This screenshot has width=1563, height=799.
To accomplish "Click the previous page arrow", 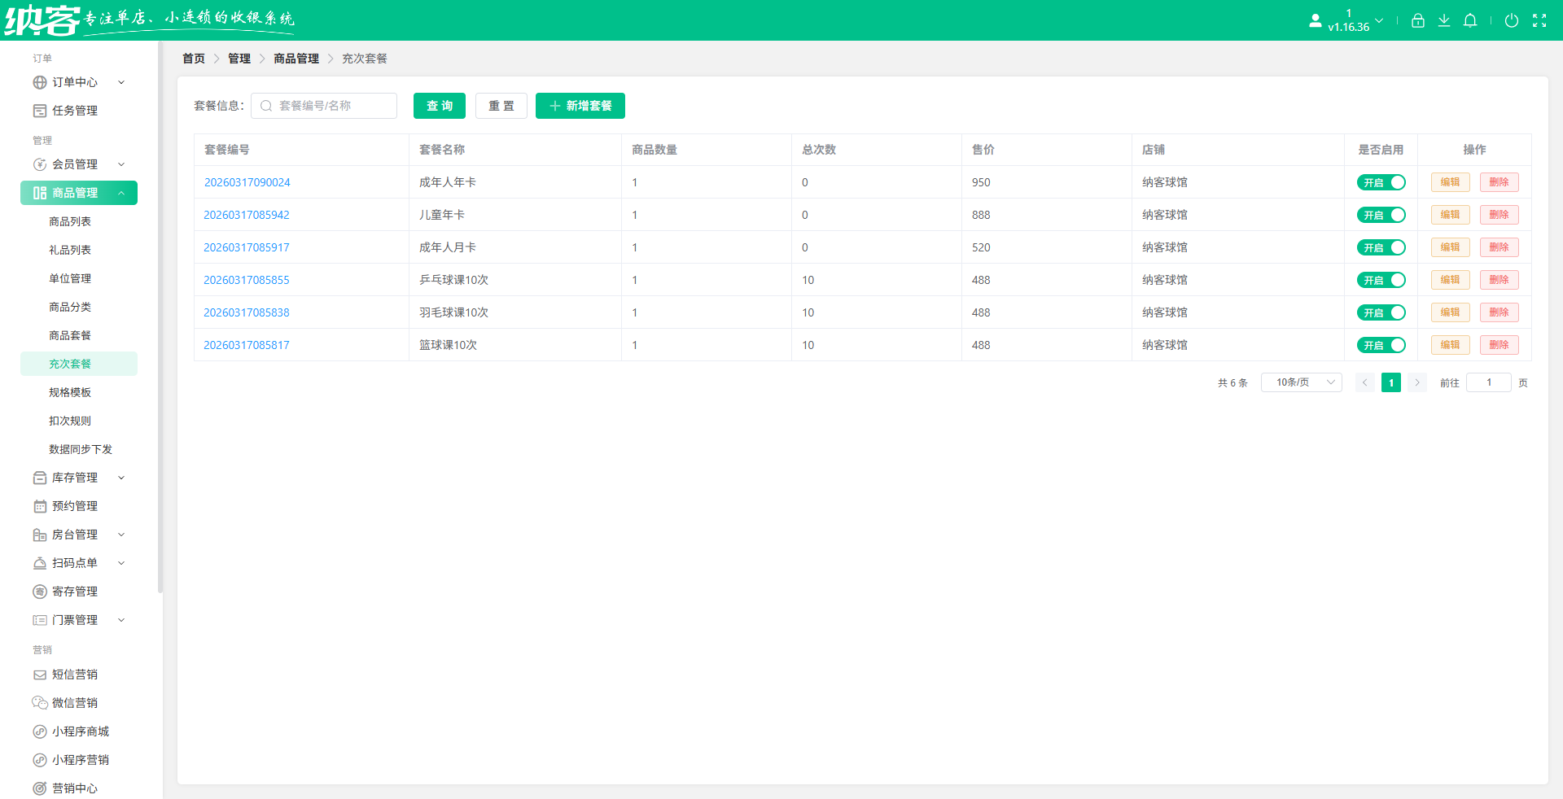I will [1365, 382].
